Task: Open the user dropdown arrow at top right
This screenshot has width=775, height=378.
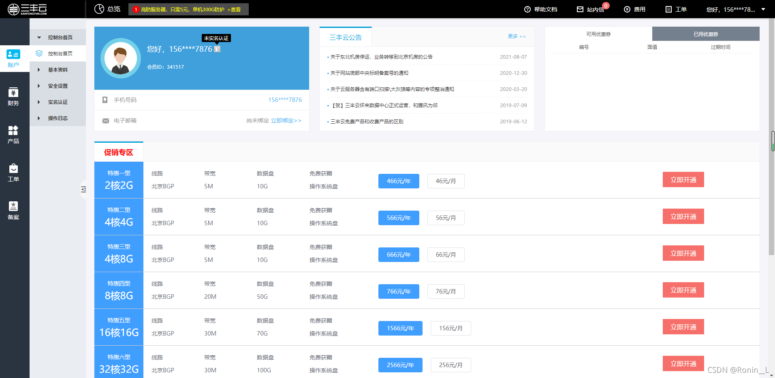Action: point(763,9)
